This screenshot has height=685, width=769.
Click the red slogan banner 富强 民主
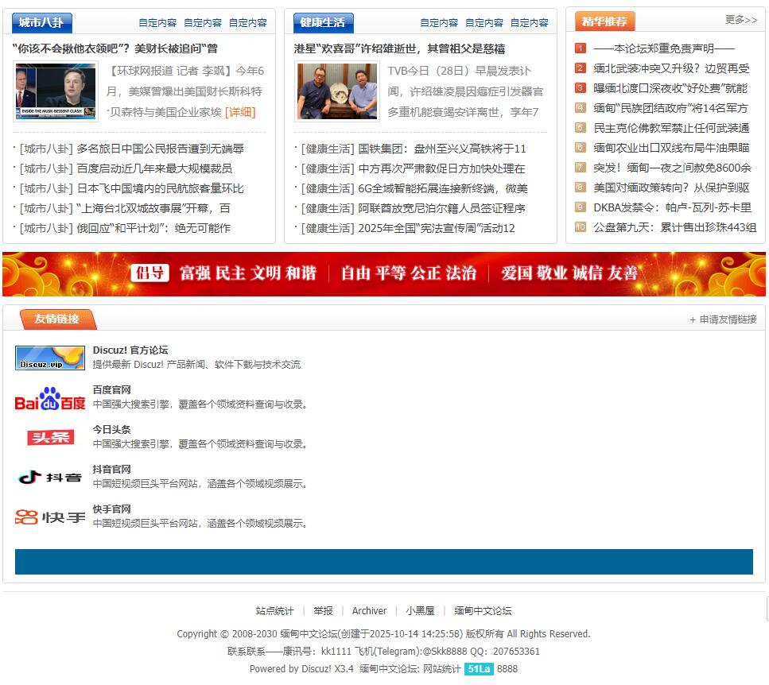point(384,273)
